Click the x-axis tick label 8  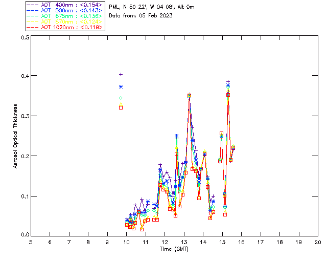[88, 242]
